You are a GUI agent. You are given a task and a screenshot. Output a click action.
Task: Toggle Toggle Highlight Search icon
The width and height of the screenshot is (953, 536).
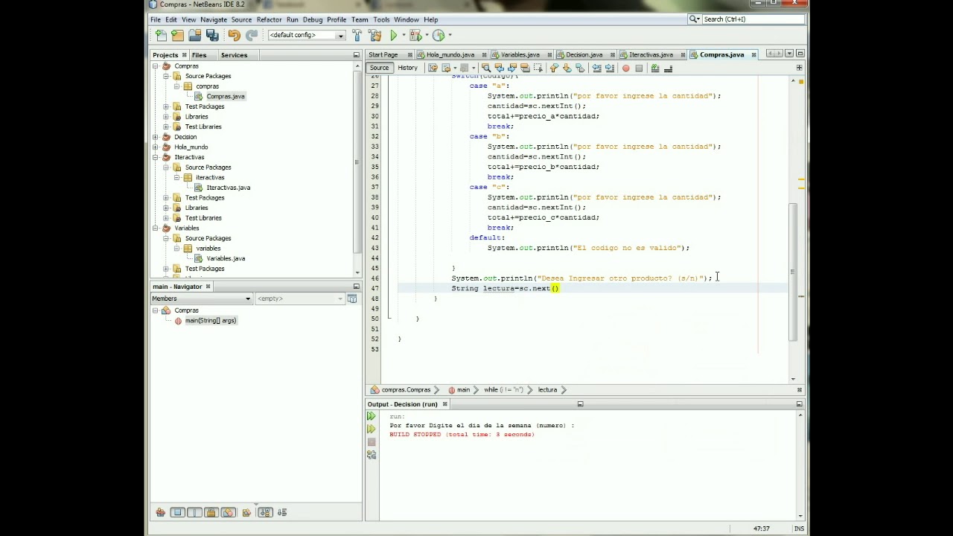point(525,68)
